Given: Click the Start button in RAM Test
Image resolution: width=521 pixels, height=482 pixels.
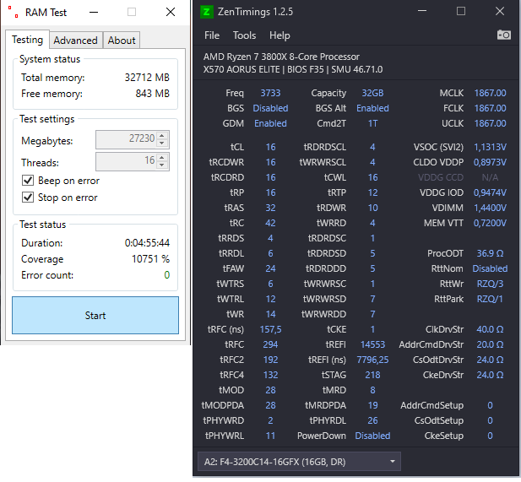Looking at the screenshot, I should [x=95, y=315].
